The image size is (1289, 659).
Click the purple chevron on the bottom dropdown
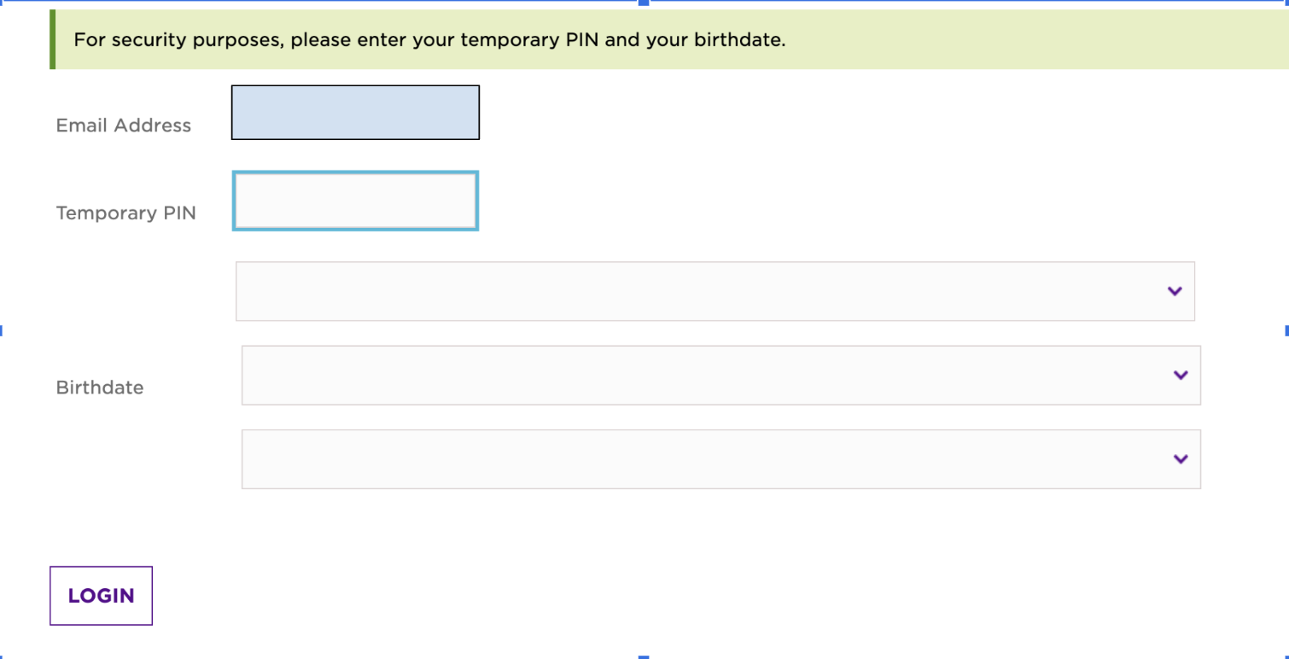point(1181,459)
